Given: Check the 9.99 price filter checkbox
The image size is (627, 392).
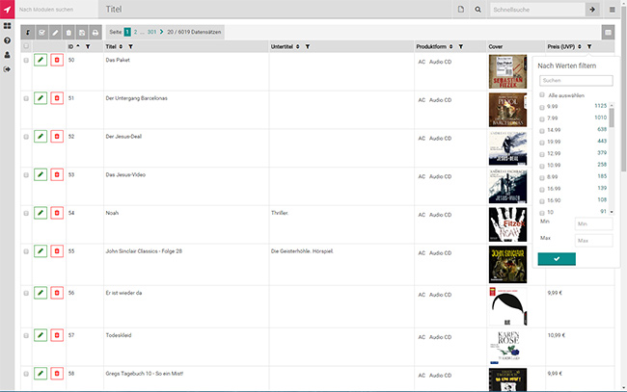Looking at the screenshot, I should point(542,106).
